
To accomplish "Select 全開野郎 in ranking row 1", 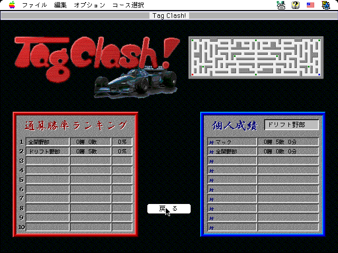I will click(x=48, y=142).
